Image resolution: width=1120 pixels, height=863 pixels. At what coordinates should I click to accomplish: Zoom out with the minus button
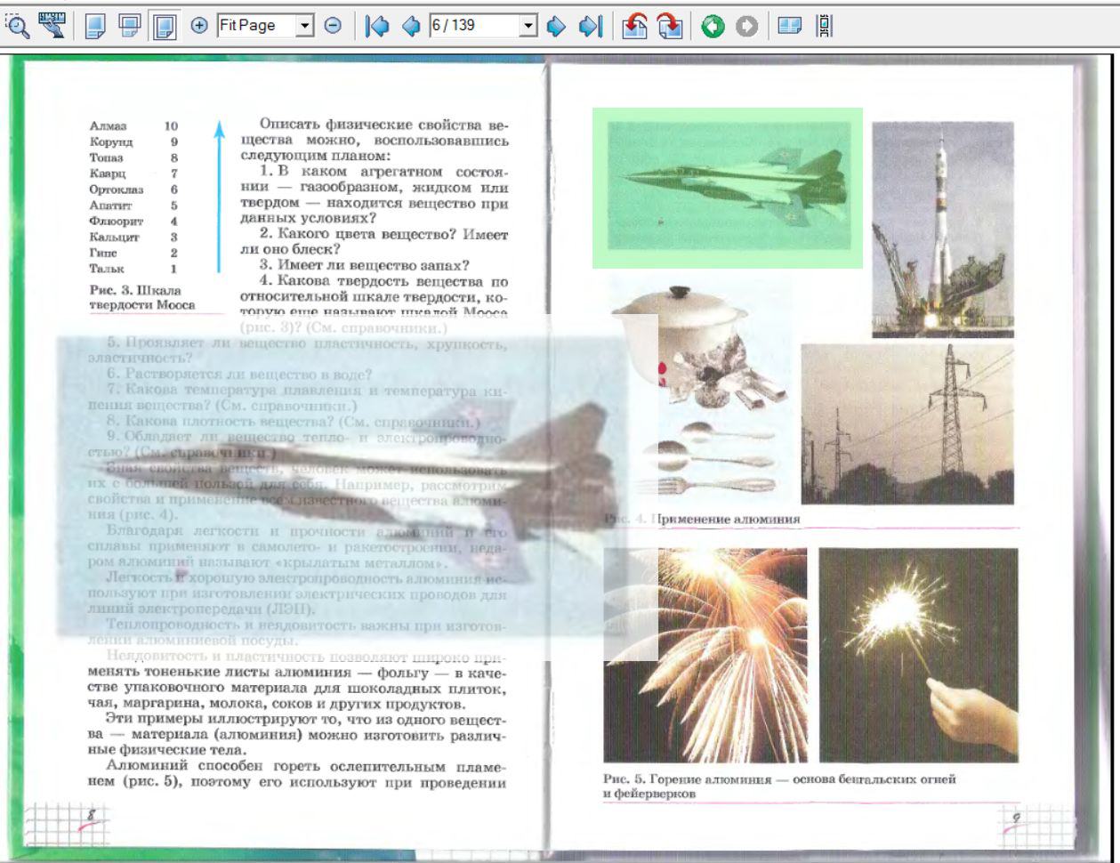coord(333,27)
